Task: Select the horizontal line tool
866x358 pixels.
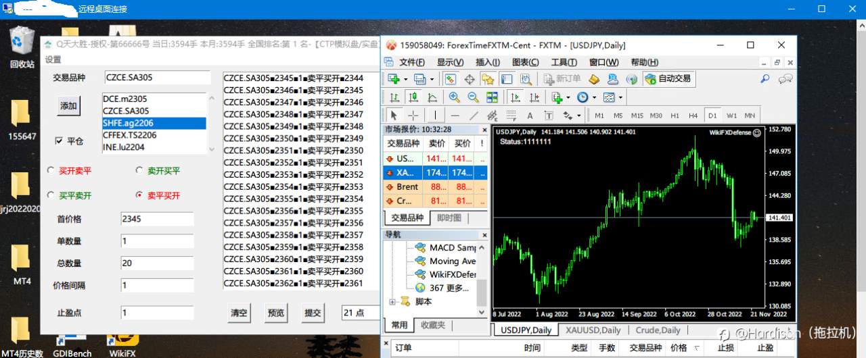Action: 455,116
